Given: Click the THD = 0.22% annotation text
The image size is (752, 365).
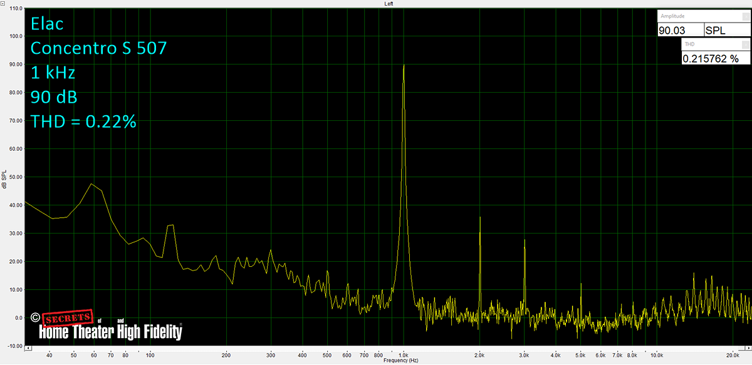Looking at the screenshot, I should 83,122.
